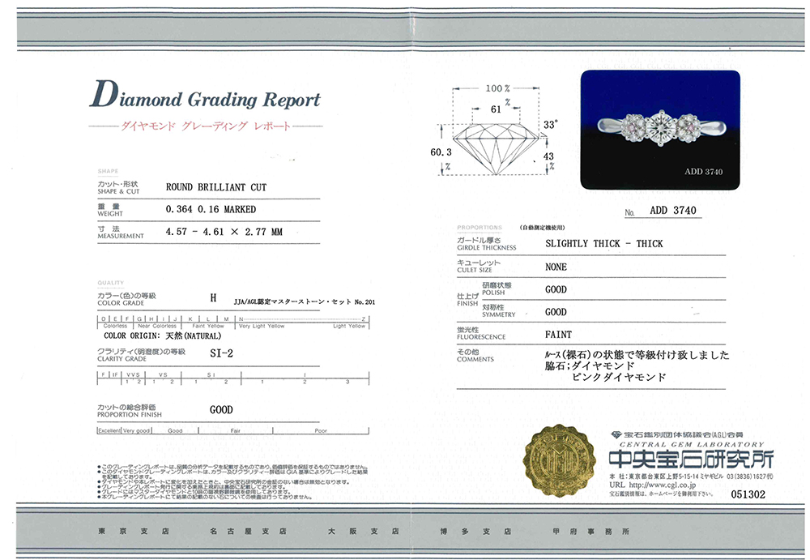Click the "CLARITY GRADE" label
Viewport: 810px width, 560px height.
tap(122, 358)
